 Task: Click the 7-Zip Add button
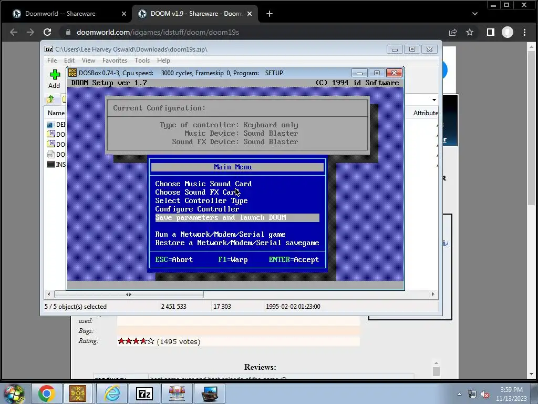(x=54, y=79)
